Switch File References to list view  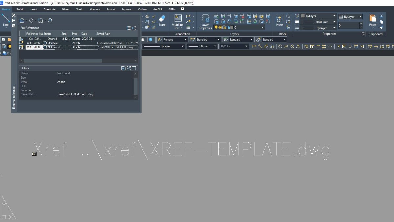tap(129, 28)
